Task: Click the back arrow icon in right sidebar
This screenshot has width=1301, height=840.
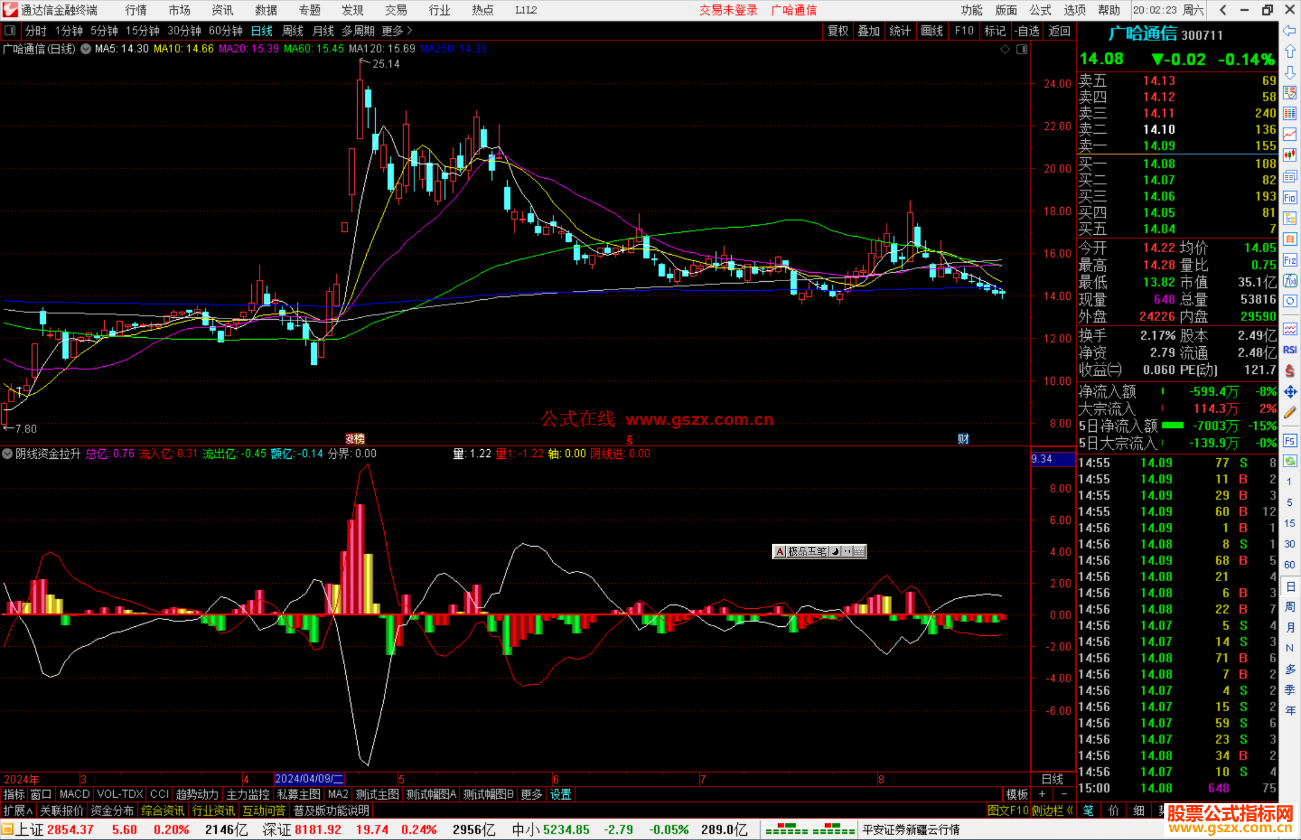Action: (x=1290, y=31)
